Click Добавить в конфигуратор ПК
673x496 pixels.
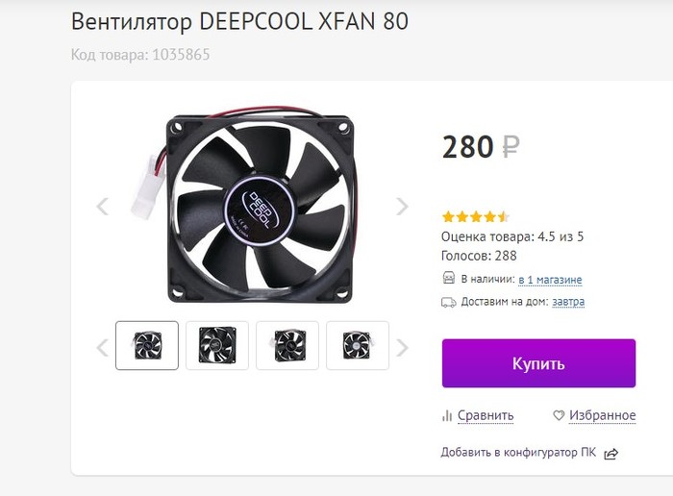point(517,452)
